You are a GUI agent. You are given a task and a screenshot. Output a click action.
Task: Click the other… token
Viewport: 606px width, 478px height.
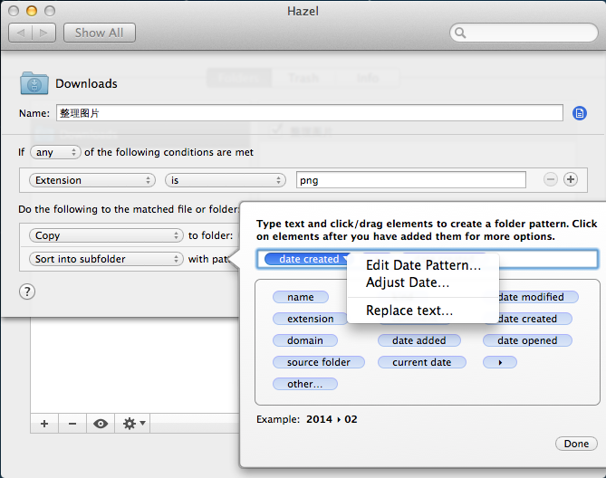click(305, 384)
